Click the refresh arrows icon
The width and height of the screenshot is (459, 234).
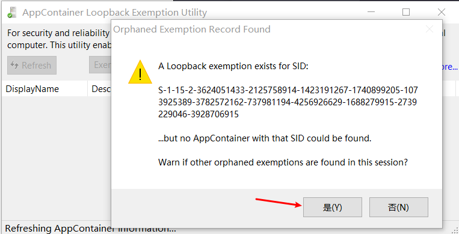coord(14,65)
